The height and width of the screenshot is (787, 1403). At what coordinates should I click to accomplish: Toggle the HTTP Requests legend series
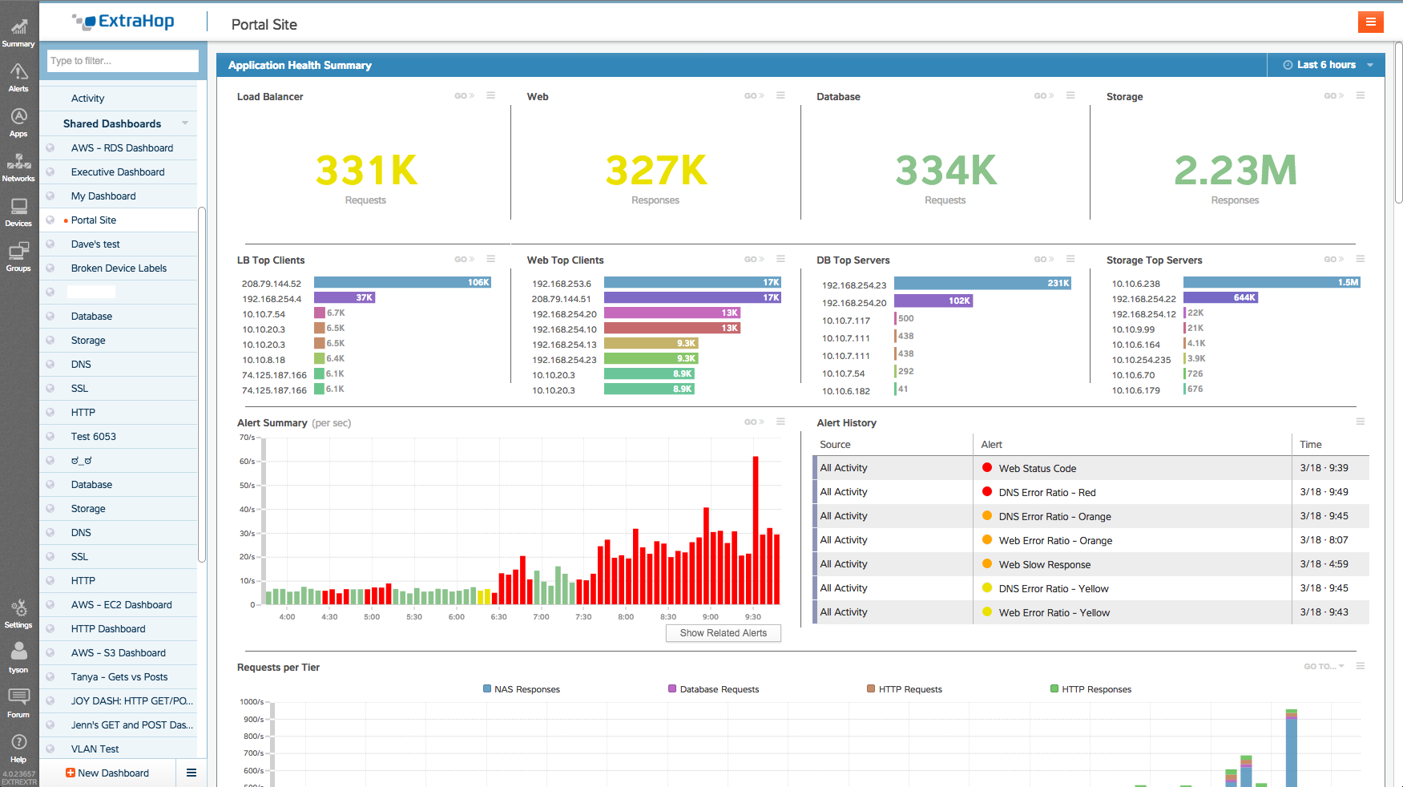click(905, 689)
